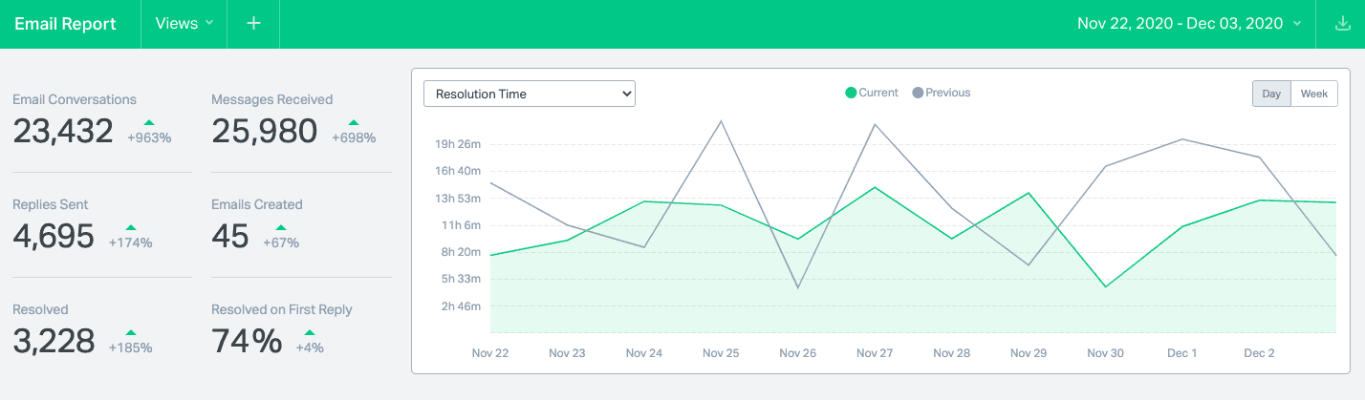Click the plus icon to add view
Viewport: 1365px width, 400px height.
253,24
